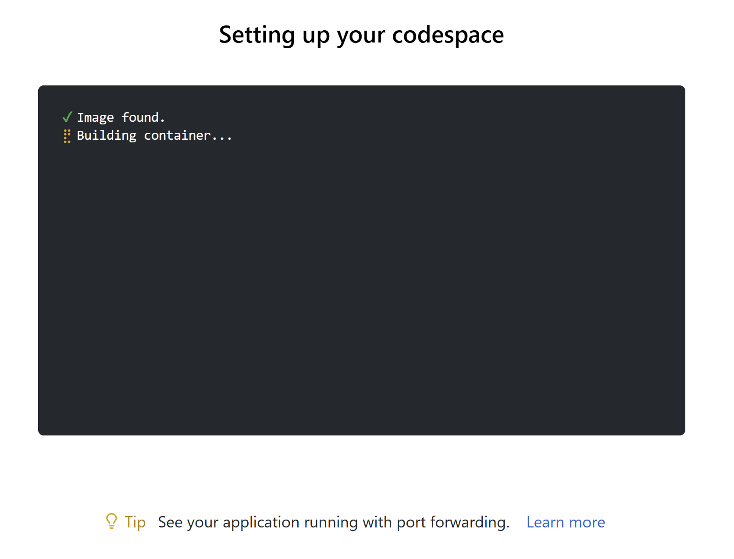Click the word "forwarding" in the tip
This screenshot has height=559, width=734.
(468, 522)
